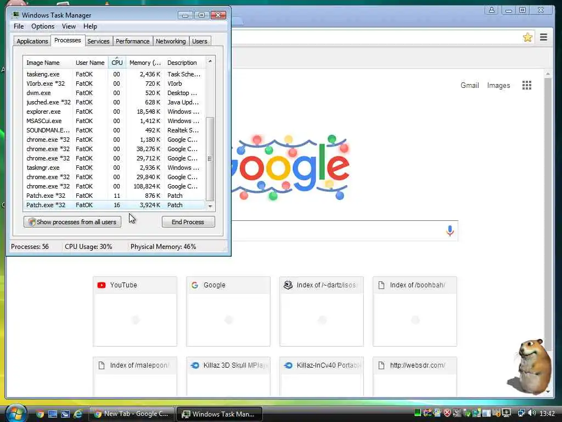Open Chrome's hamburger menu
This screenshot has width=562, height=422.
pyautogui.click(x=543, y=37)
